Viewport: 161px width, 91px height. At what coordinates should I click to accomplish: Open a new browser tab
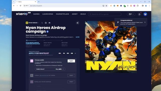(x=39, y=2)
